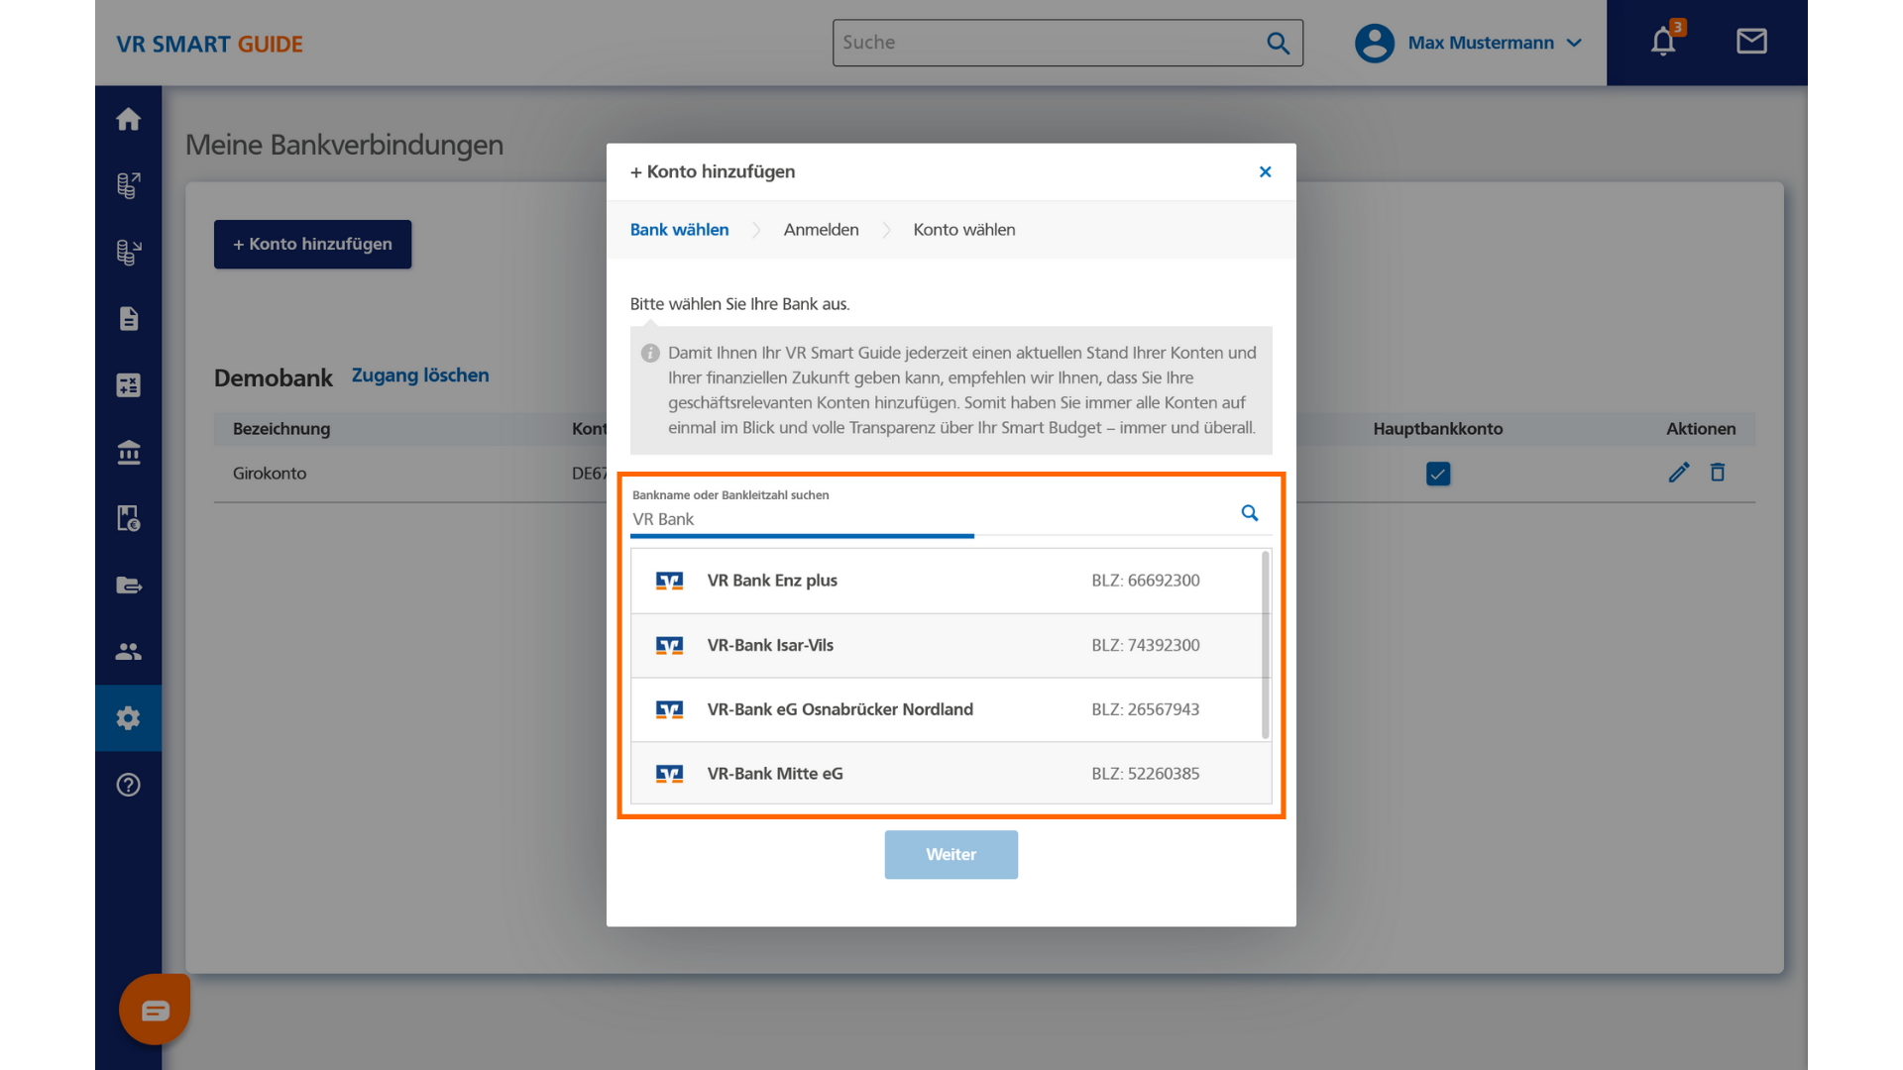
Task: Click the Weiter button
Action: (x=951, y=854)
